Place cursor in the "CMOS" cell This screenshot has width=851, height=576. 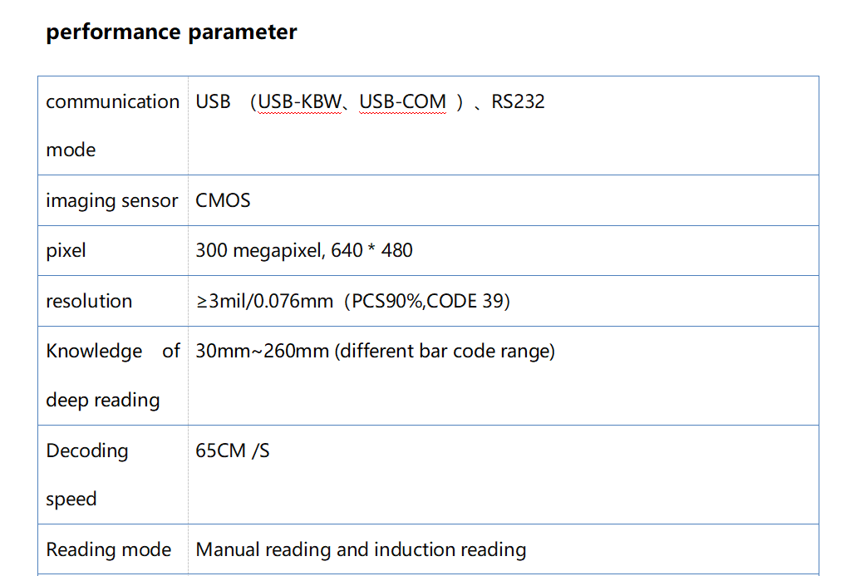pos(223,201)
